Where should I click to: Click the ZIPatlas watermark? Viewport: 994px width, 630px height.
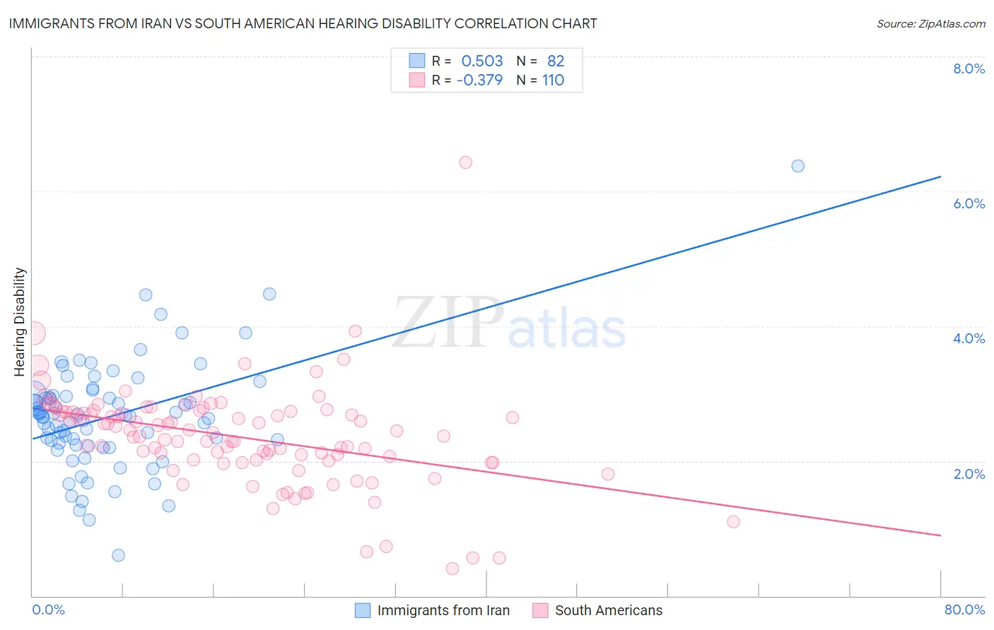[509, 323]
